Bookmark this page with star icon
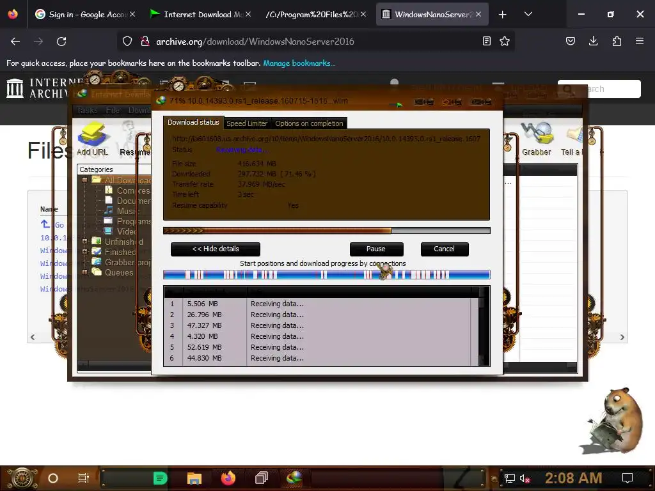Screen dimensions: 655x491 pyautogui.click(x=505, y=41)
